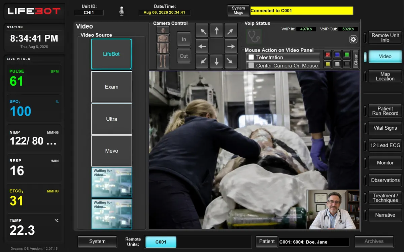Click the microphone icon near Unit ID

[122, 11]
